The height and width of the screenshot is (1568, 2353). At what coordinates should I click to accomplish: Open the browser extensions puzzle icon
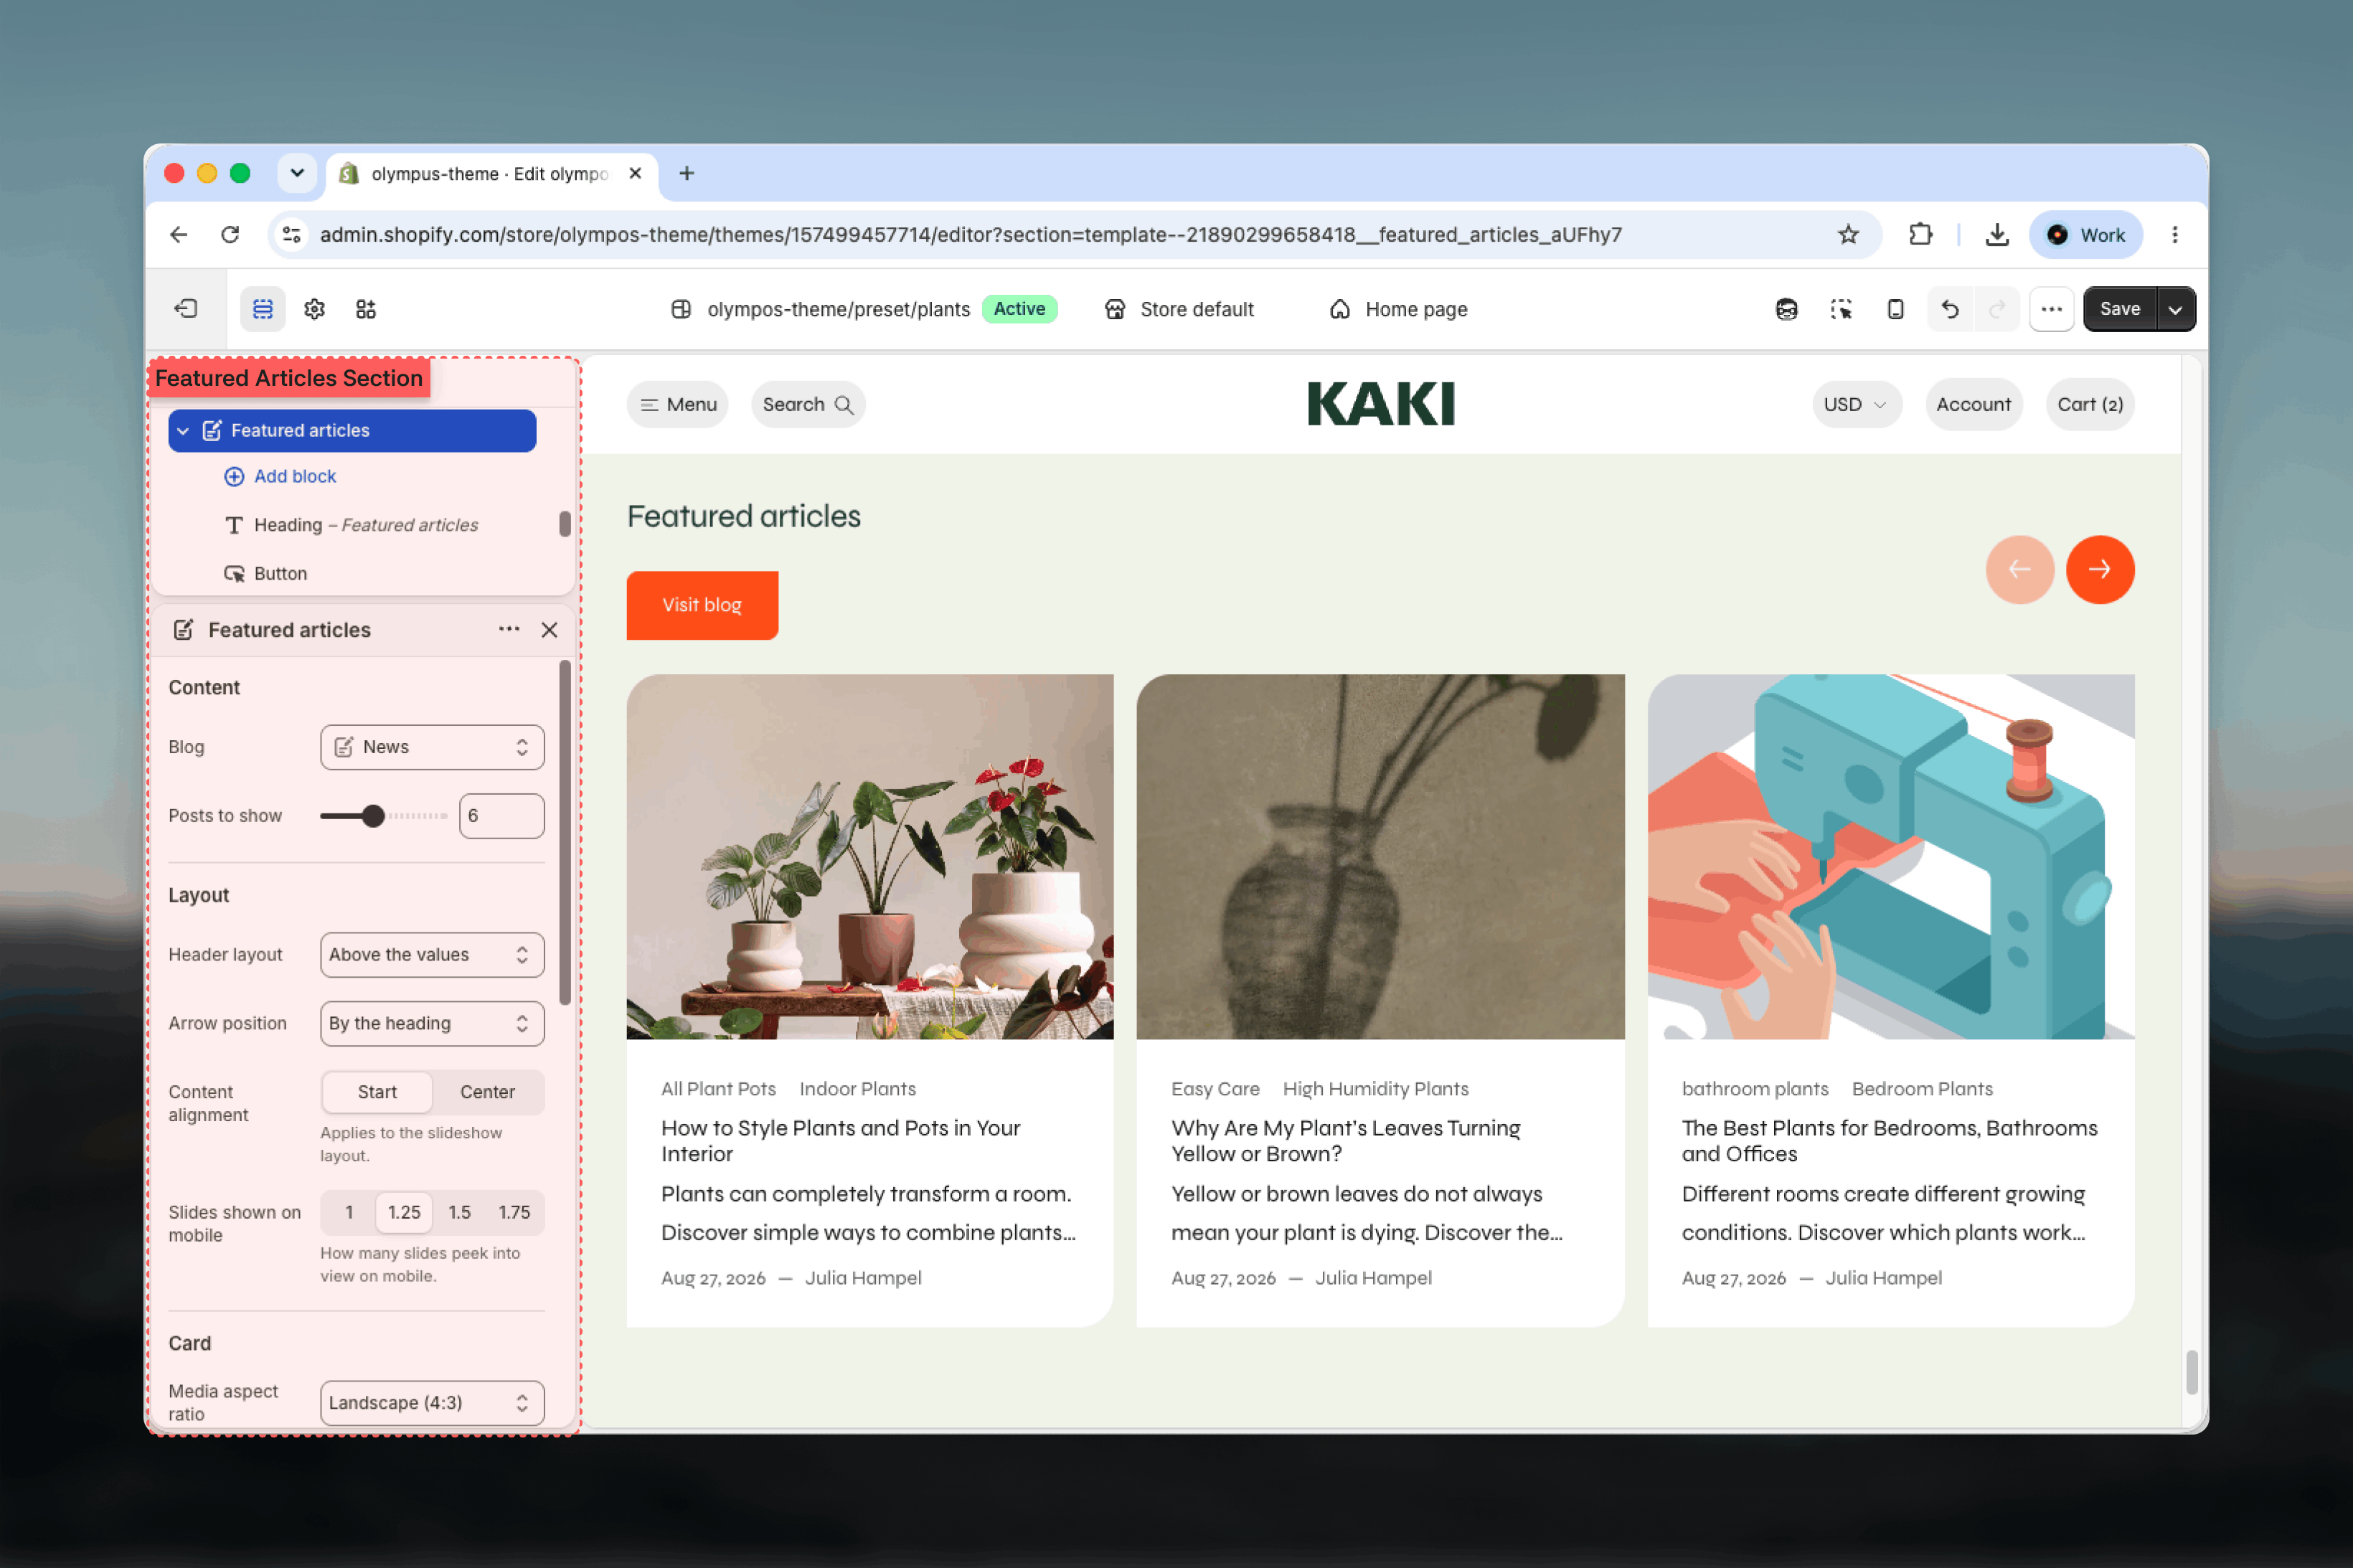(1920, 234)
